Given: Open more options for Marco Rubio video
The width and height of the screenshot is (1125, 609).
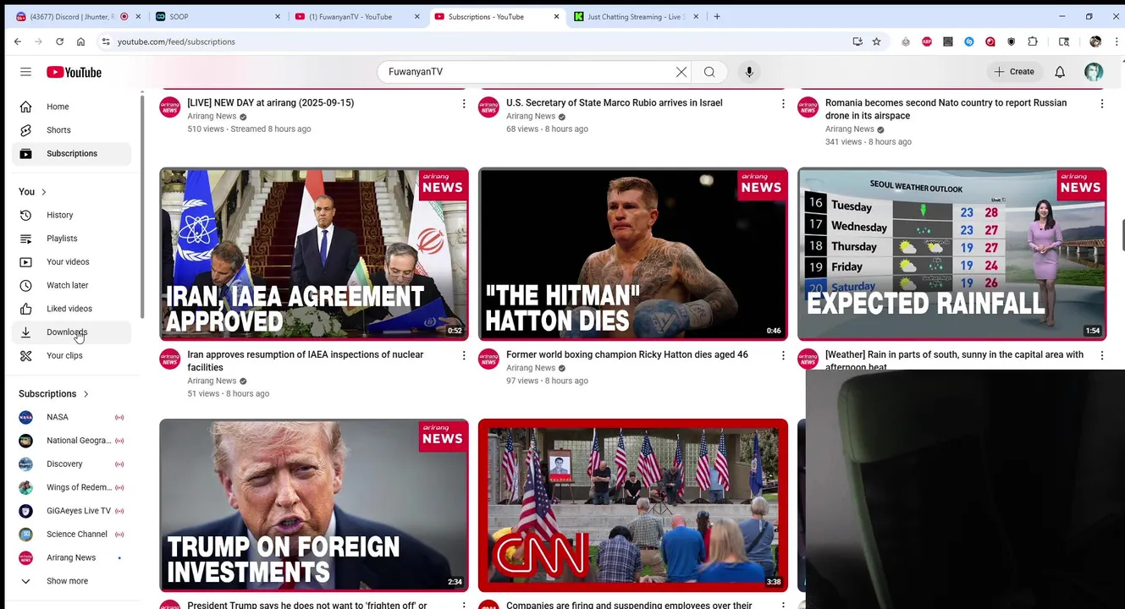Looking at the screenshot, I should pyautogui.click(x=783, y=103).
